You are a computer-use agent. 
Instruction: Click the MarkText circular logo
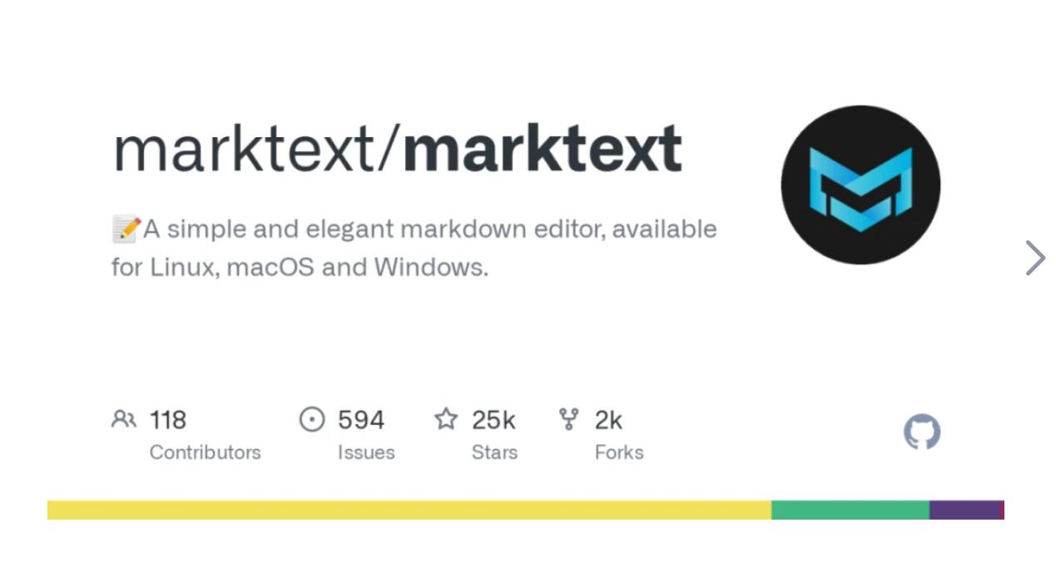point(860,185)
